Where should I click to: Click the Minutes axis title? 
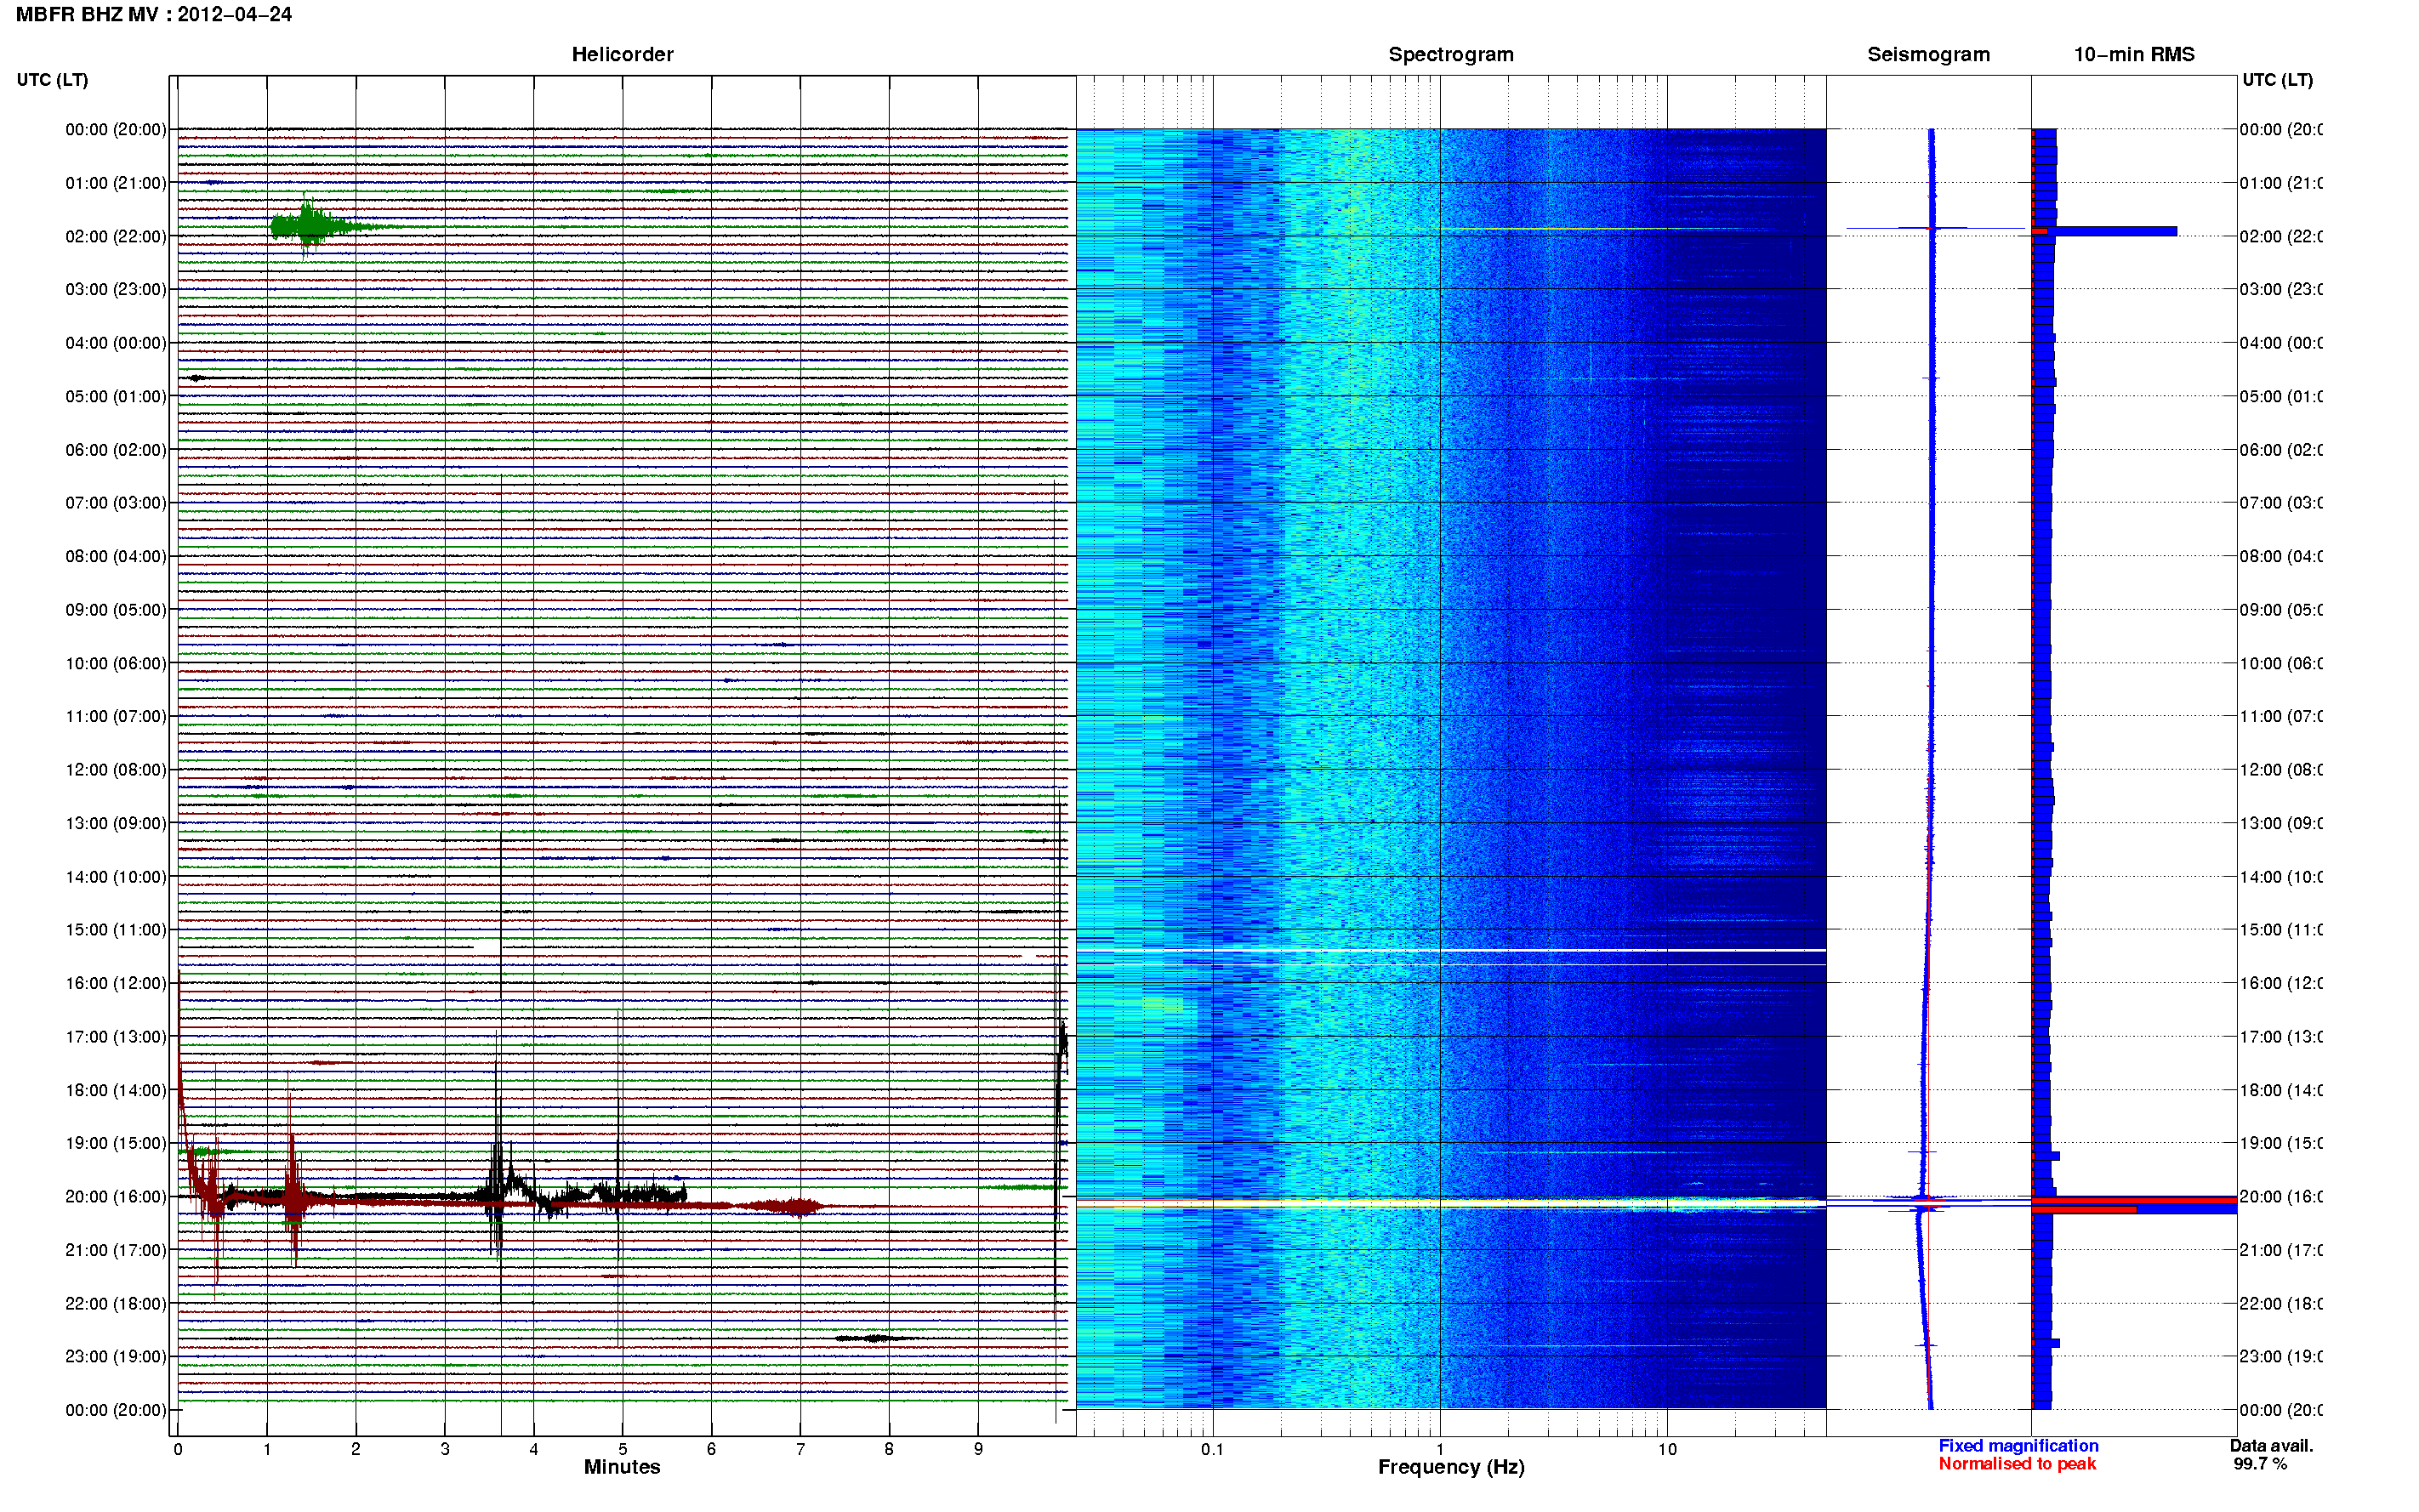point(622,1467)
